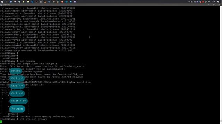222x124 pixels.
Task: Click the 'Enter file in which to save' line
Action: 42,66
